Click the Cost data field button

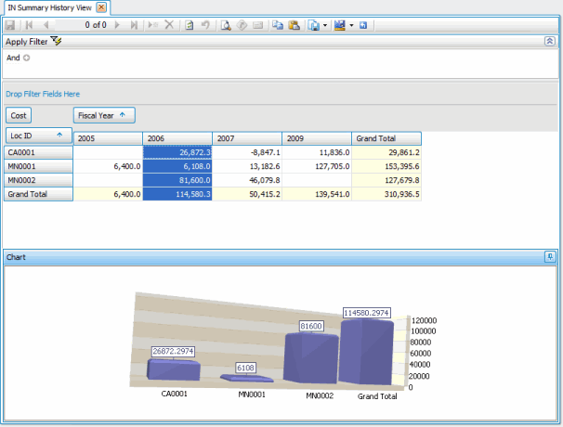coord(19,115)
